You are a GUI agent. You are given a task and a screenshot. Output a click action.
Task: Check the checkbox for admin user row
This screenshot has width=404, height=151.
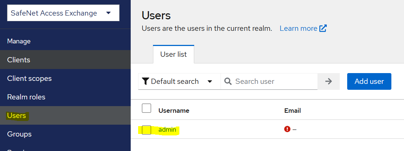point(147,130)
